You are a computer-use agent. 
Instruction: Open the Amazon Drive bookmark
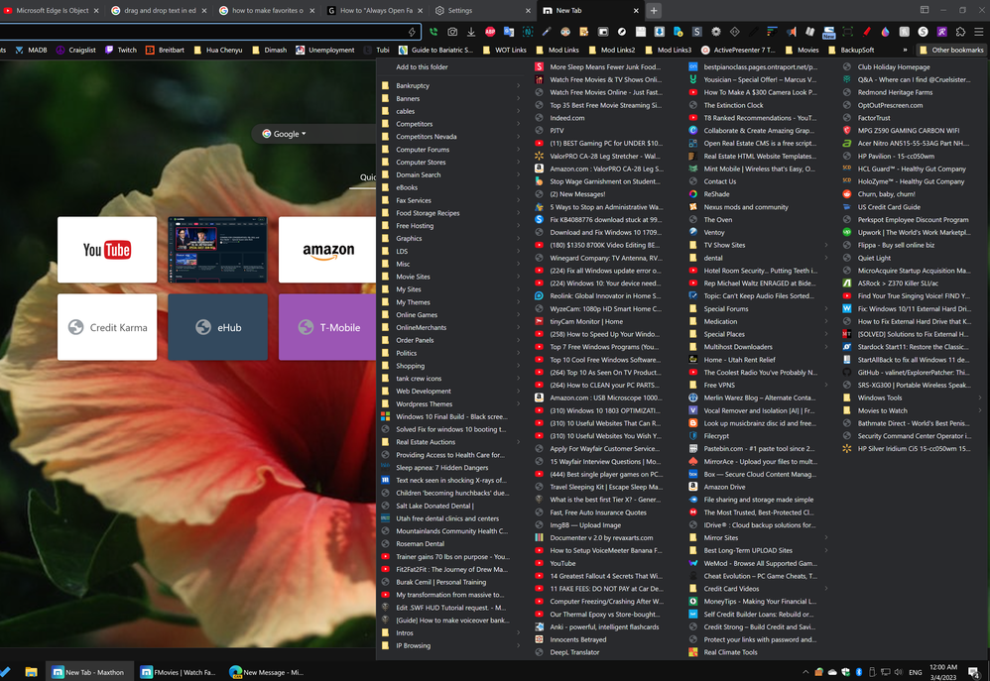click(x=724, y=487)
